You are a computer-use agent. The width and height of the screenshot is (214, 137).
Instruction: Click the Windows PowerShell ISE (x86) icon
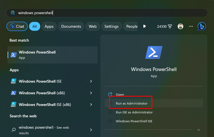[x=14, y=105]
